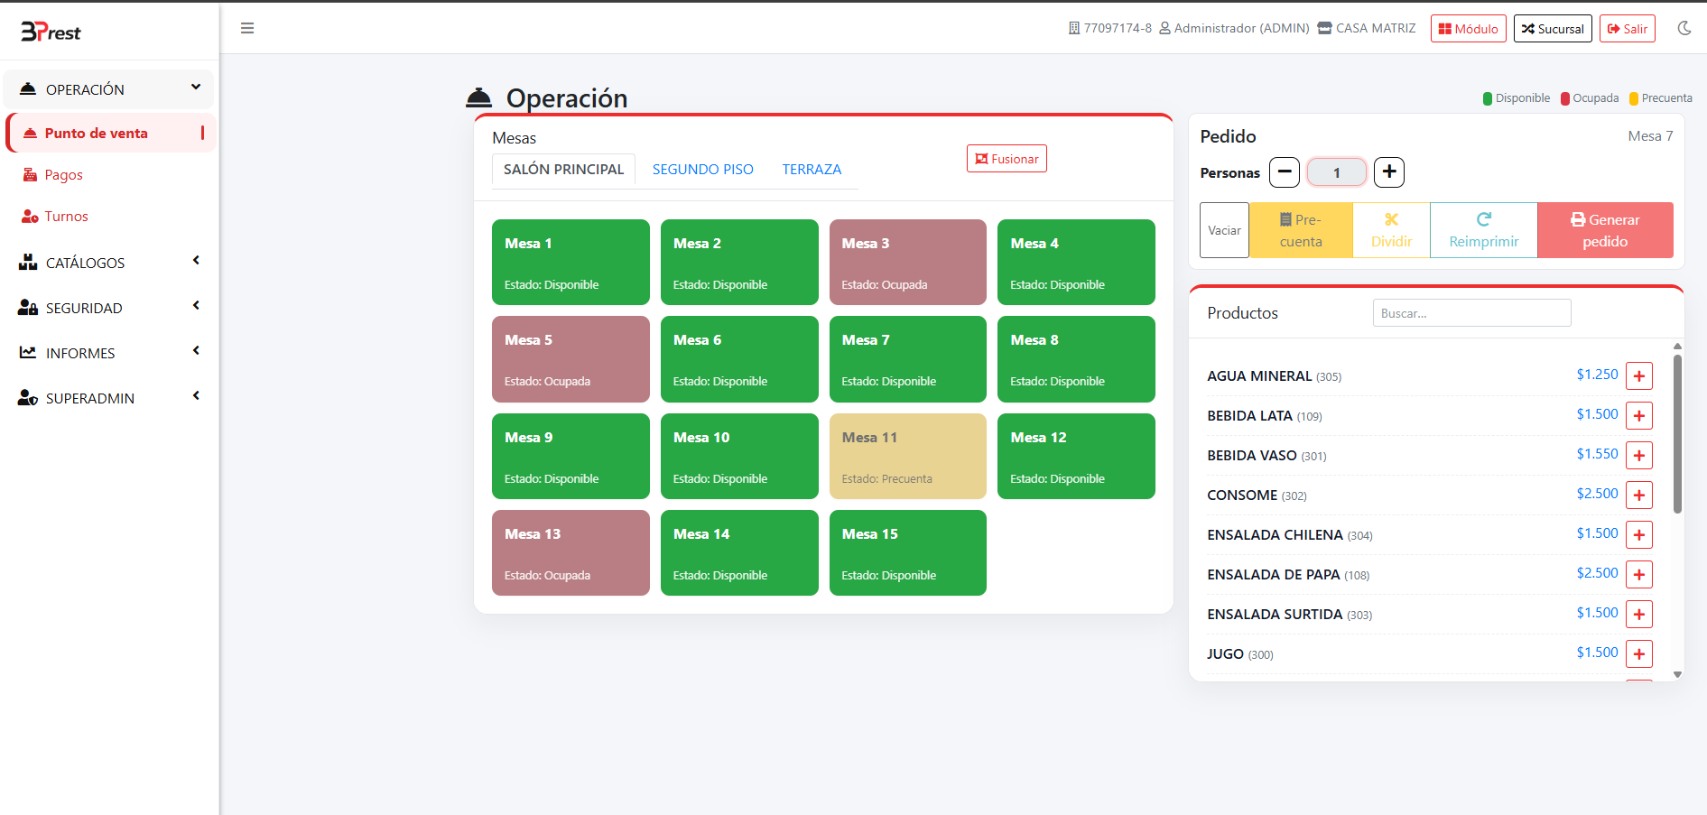
Task: Add BEBIDA LATA with plus icon
Action: [1639, 416]
